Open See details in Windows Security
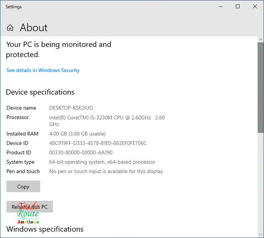The height and width of the screenshot is (238, 264). pos(43,70)
